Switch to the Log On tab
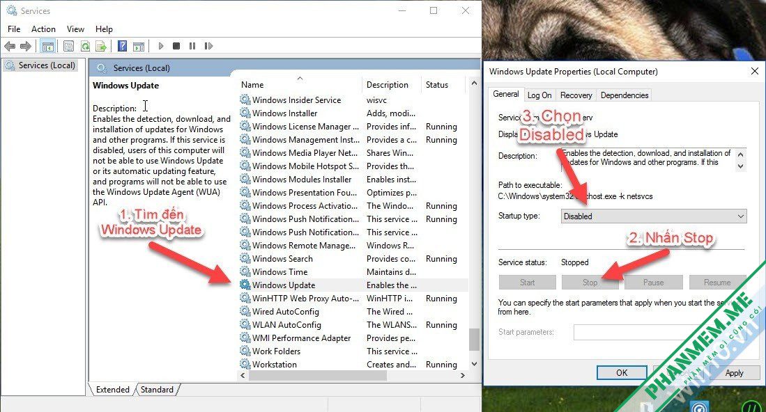Viewport: 766px width, 412px height. pos(539,95)
